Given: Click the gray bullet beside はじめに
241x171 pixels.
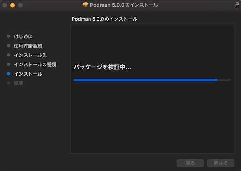Looking at the screenshot, I should click(9, 36).
